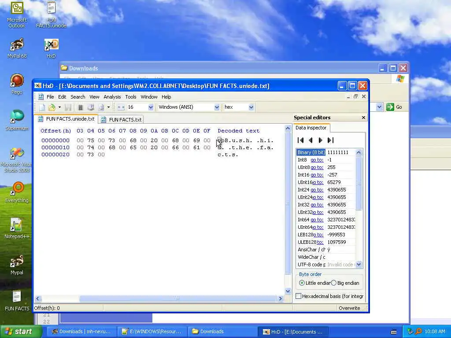Open the View menu
451x338 pixels.
pyautogui.click(x=94, y=97)
